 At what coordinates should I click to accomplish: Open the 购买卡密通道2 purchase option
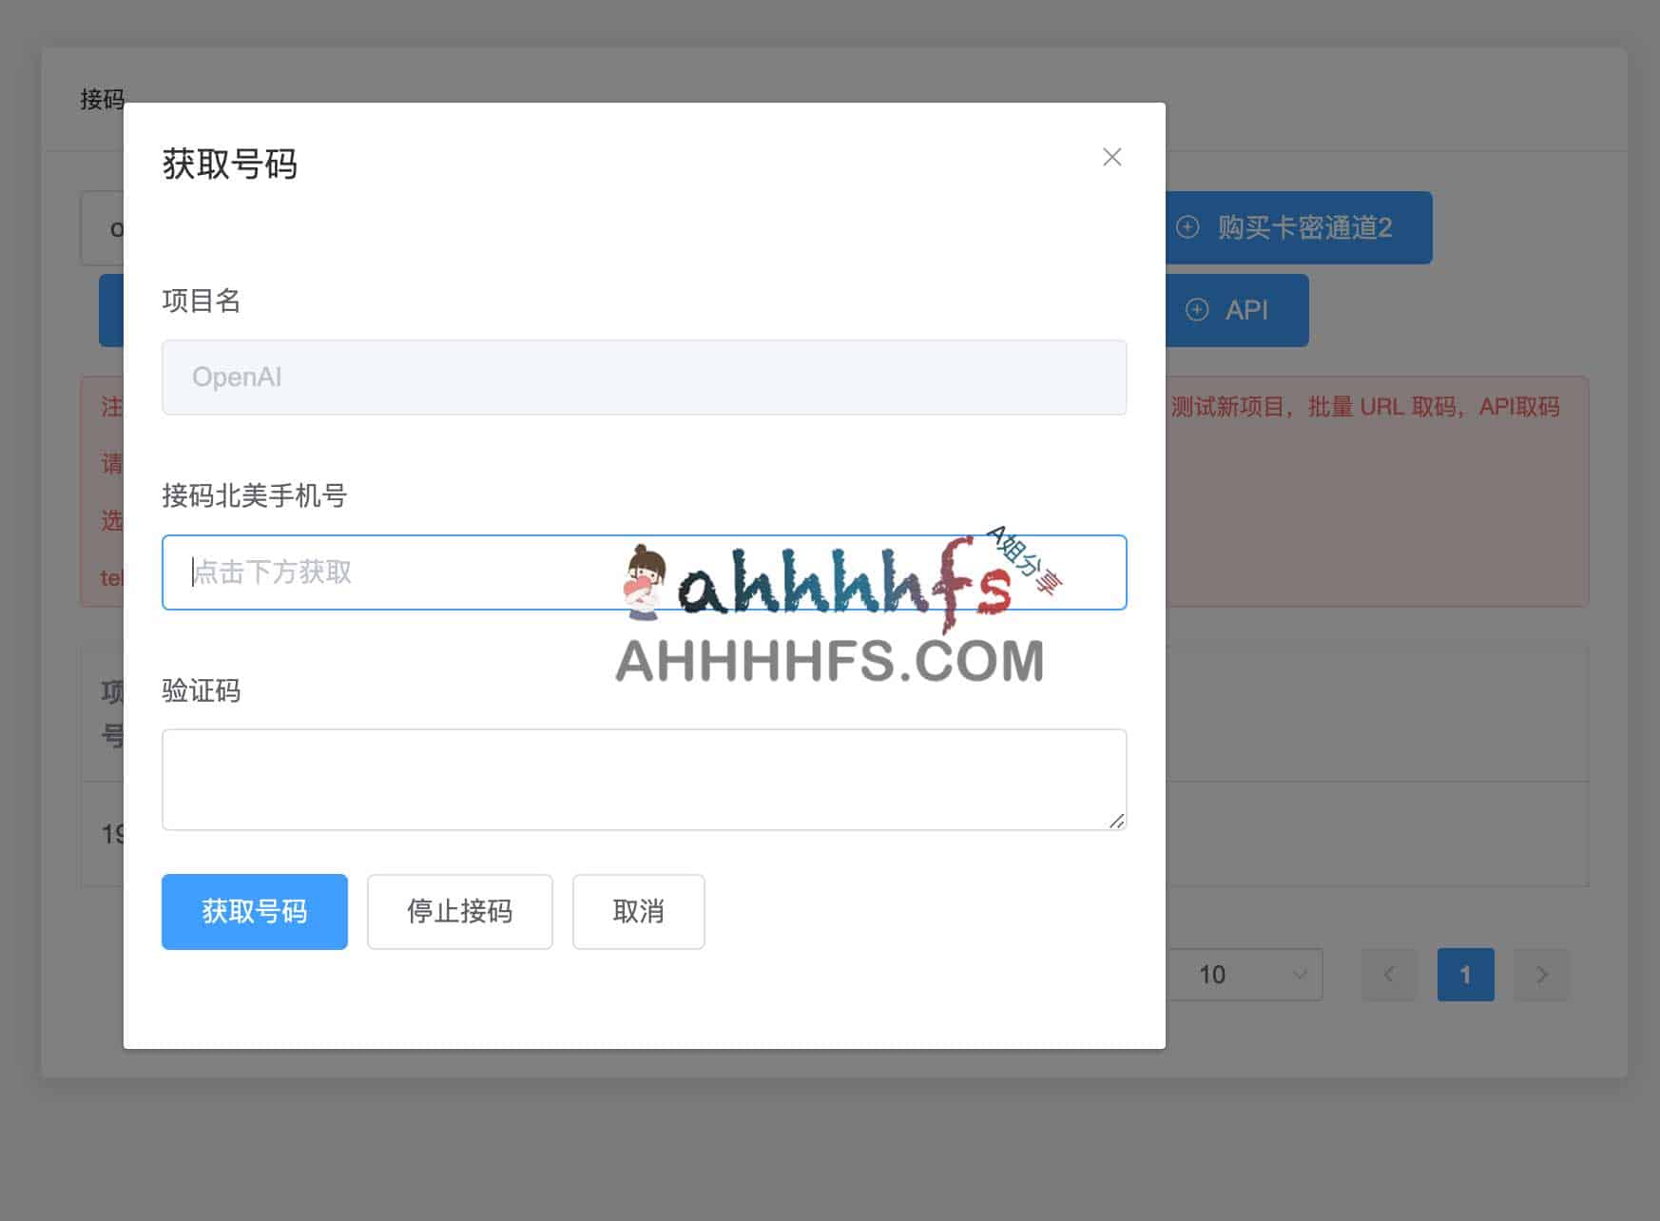(x=1296, y=227)
